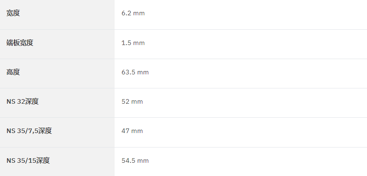Click the 高度 label cell
367x176 pixels.
click(x=57, y=74)
